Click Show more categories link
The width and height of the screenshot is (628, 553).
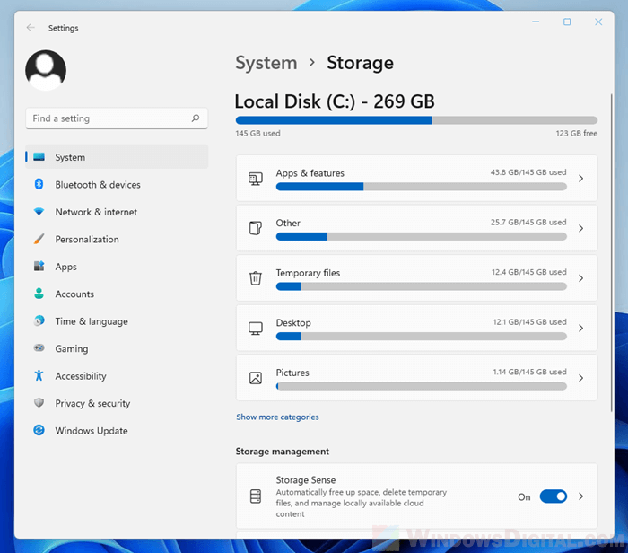(277, 417)
